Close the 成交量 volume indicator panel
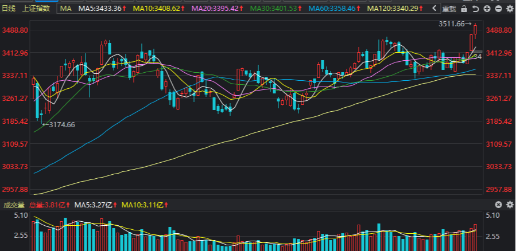This screenshot has height=251, width=516. (x=499, y=205)
